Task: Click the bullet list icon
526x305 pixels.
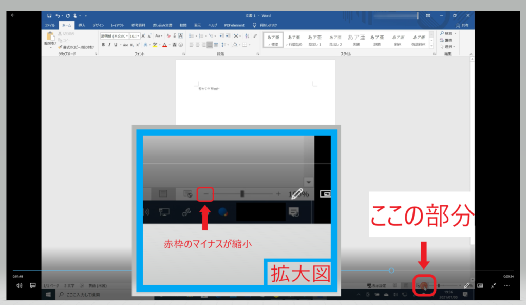Action: coord(191,36)
